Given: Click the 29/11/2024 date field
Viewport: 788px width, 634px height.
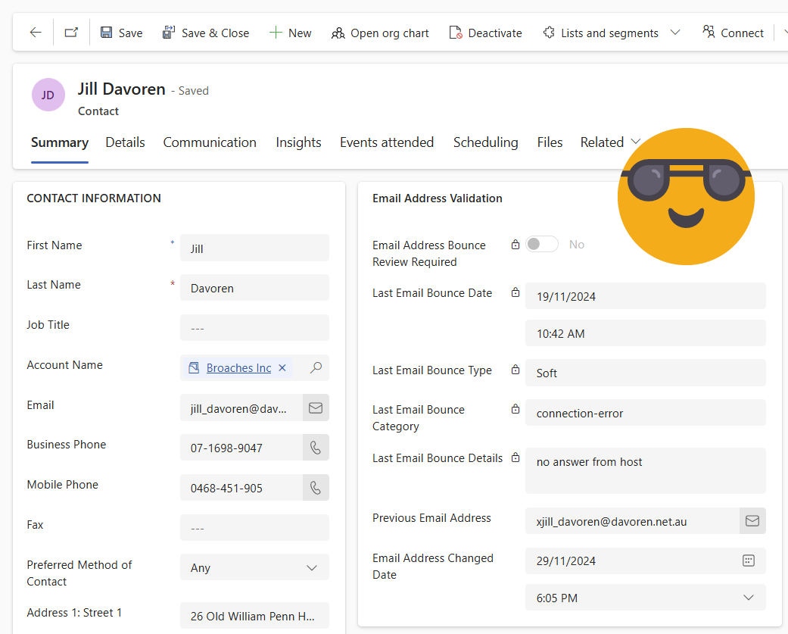Looking at the screenshot, I should pyautogui.click(x=632, y=561).
